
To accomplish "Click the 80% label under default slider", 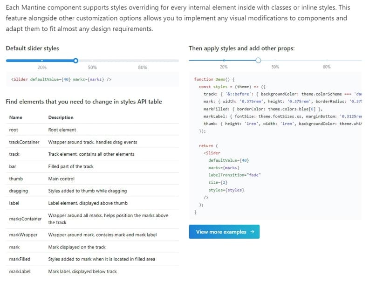I will [143, 68].
